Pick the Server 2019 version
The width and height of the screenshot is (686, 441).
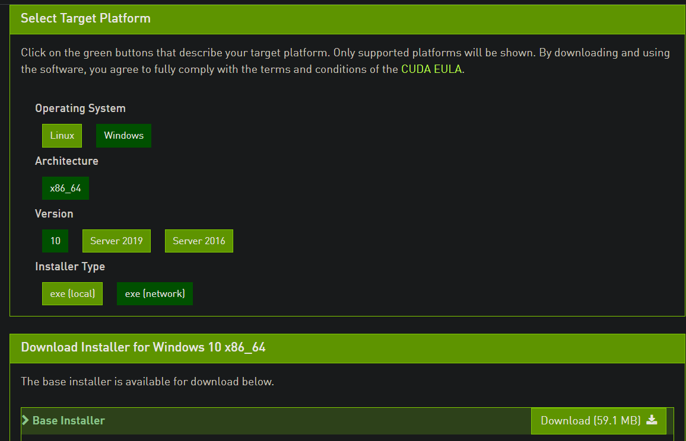pos(116,241)
